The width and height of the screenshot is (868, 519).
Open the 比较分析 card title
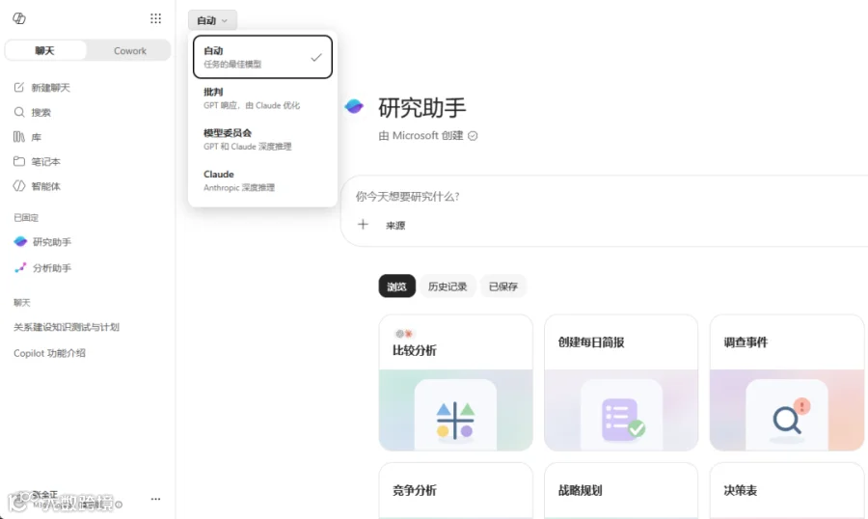tap(415, 350)
